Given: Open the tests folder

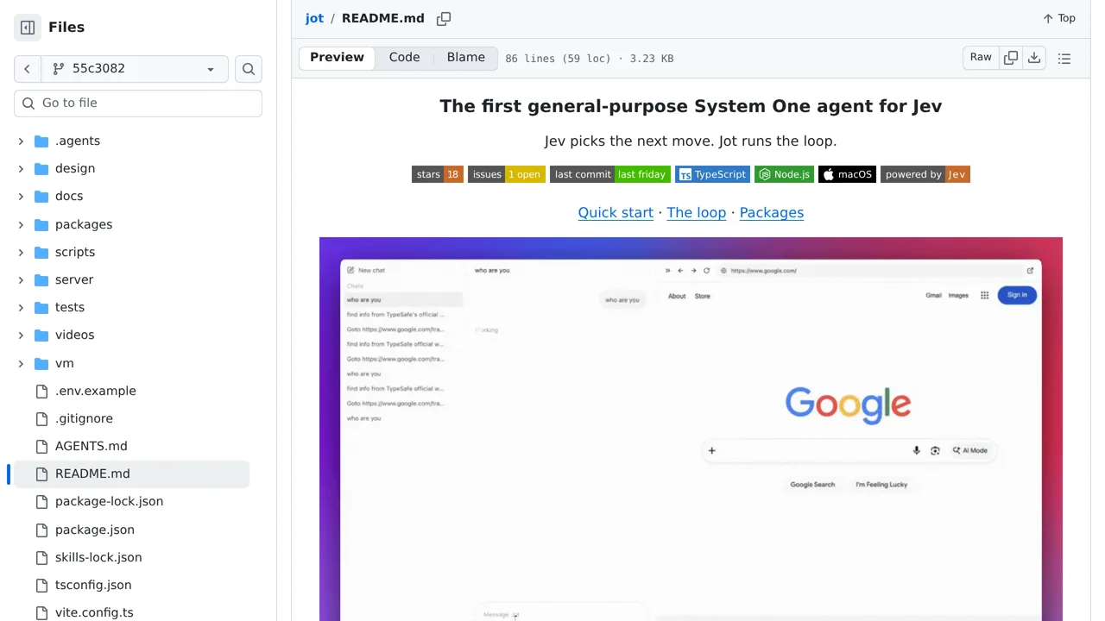Looking at the screenshot, I should pyautogui.click(x=70, y=307).
